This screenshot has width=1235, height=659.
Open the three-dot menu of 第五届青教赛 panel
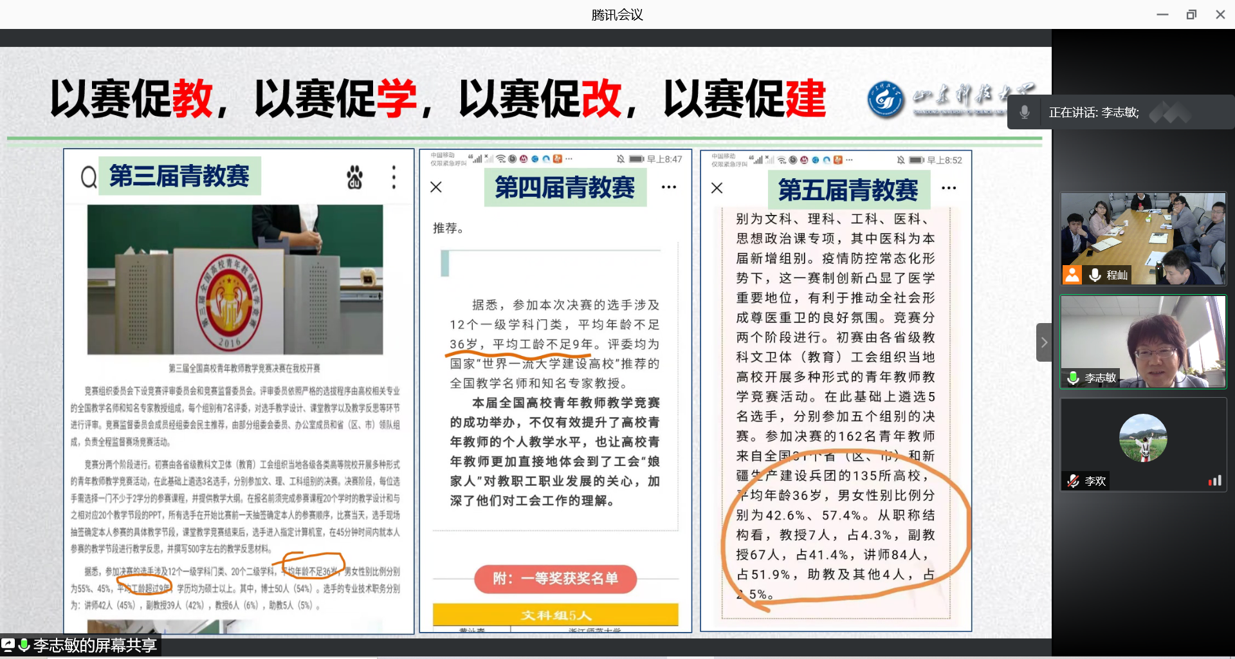click(949, 188)
